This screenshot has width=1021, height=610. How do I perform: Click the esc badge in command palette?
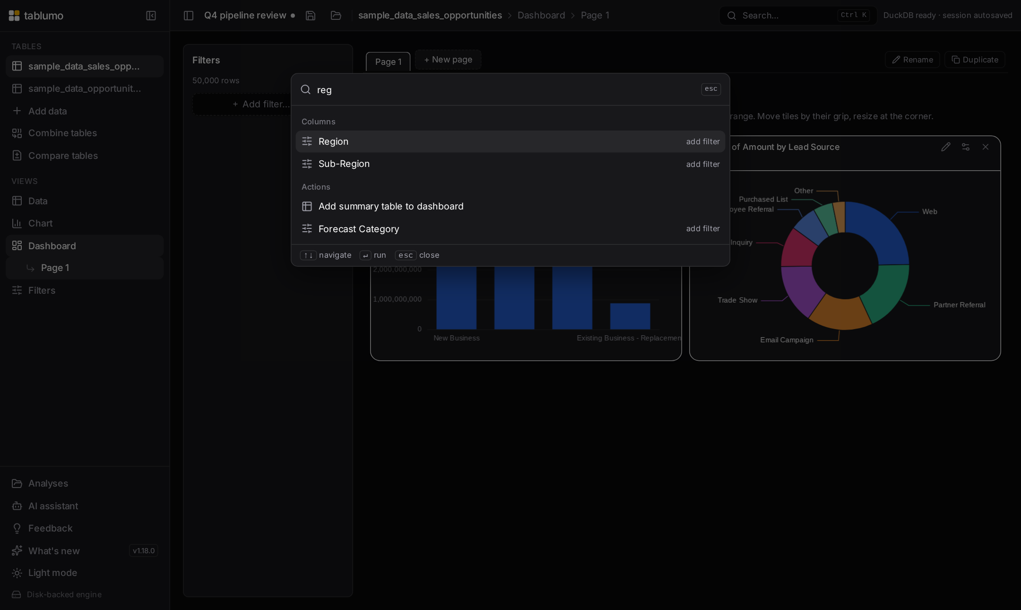711,89
